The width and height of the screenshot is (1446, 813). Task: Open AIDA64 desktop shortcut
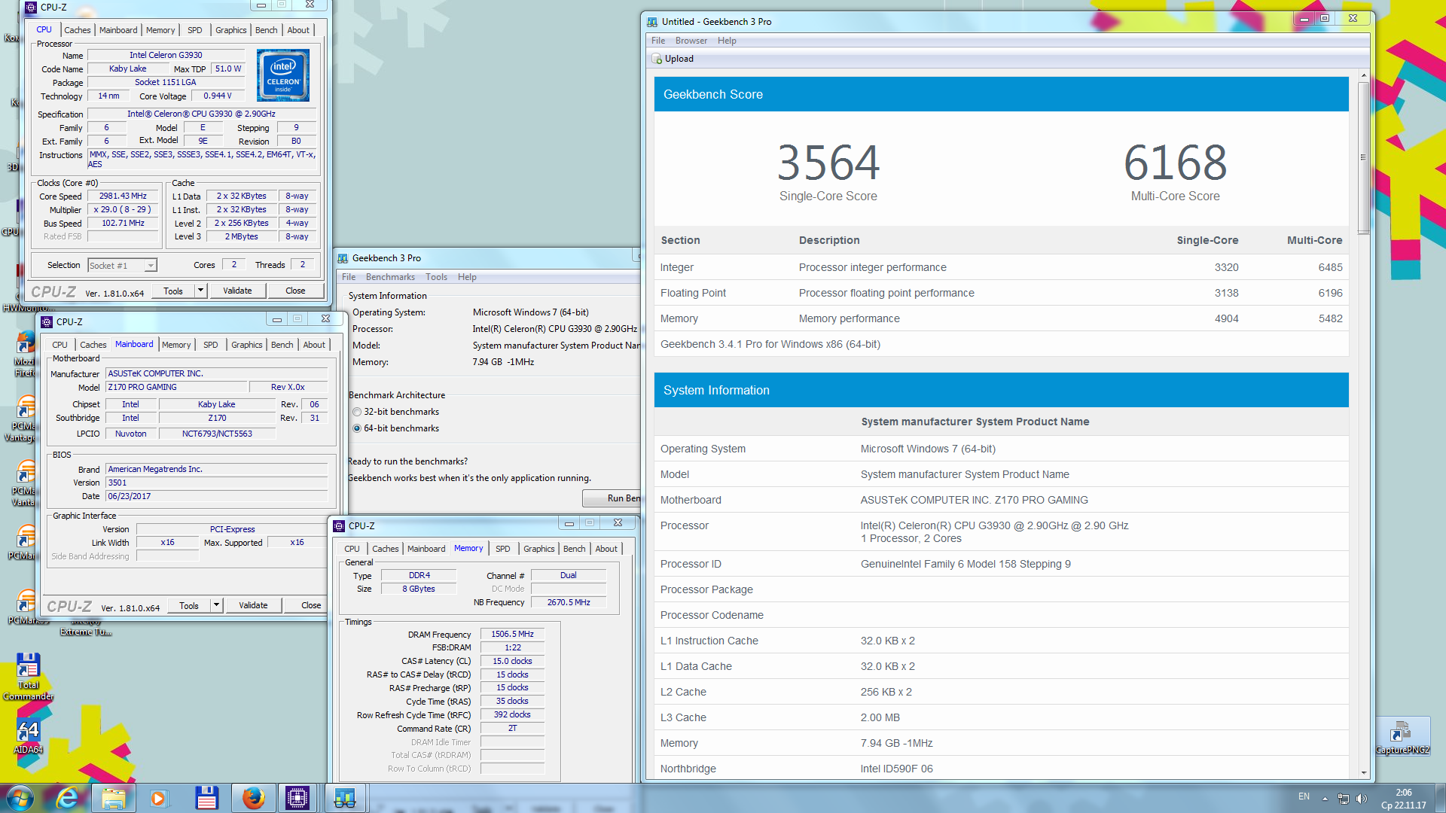pos(28,736)
